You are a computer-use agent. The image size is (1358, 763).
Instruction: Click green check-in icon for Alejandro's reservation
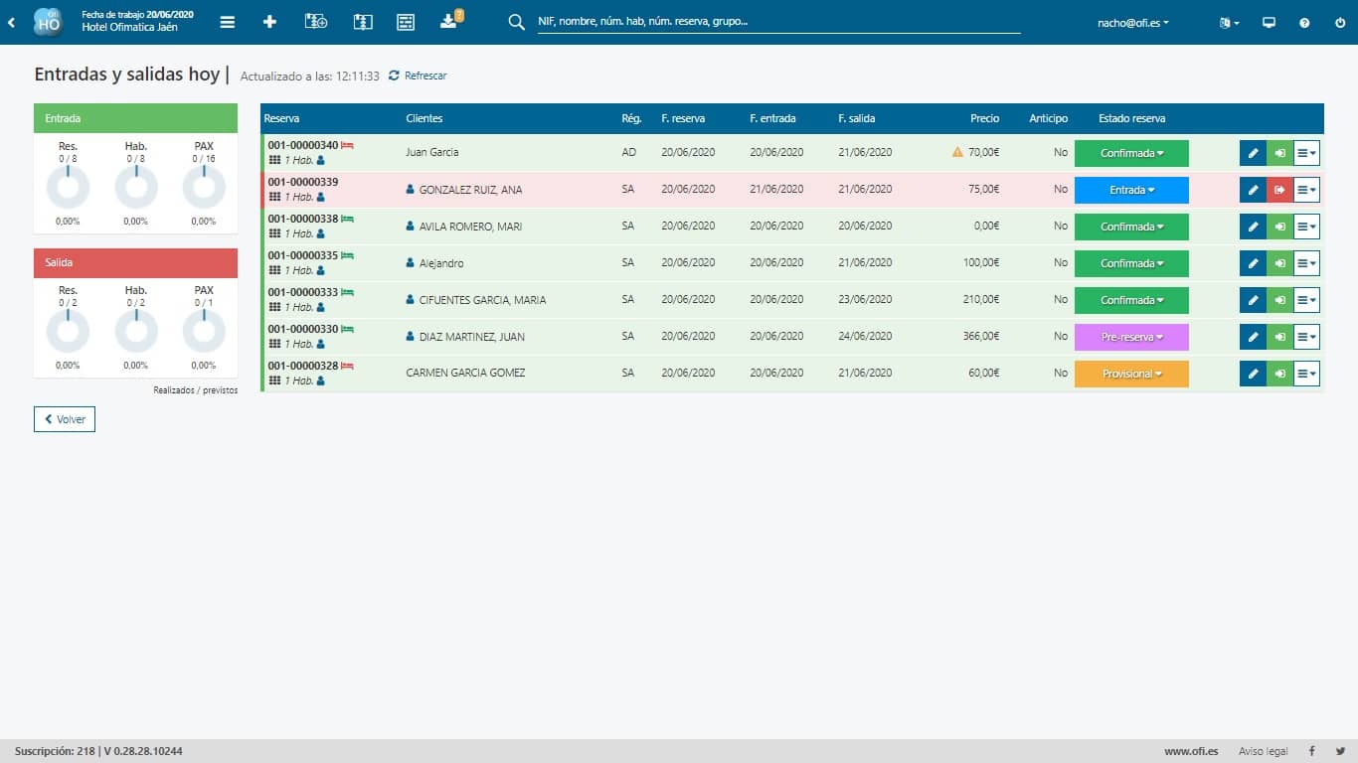click(1279, 263)
